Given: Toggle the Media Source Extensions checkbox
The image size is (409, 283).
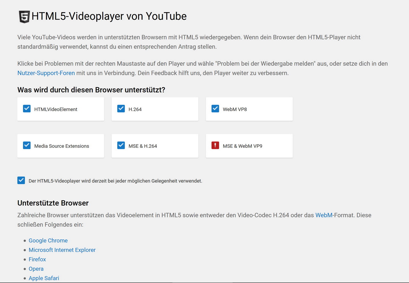Looking at the screenshot, I should coord(27,145).
